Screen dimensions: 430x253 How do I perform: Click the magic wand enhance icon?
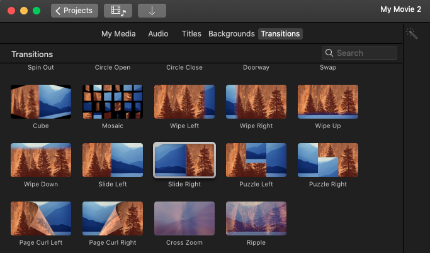tap(412, 33)
